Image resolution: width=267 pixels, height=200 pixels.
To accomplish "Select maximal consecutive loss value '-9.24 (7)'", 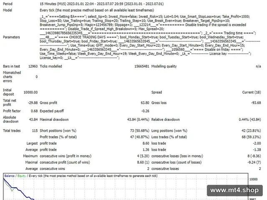I will (254, 162).
